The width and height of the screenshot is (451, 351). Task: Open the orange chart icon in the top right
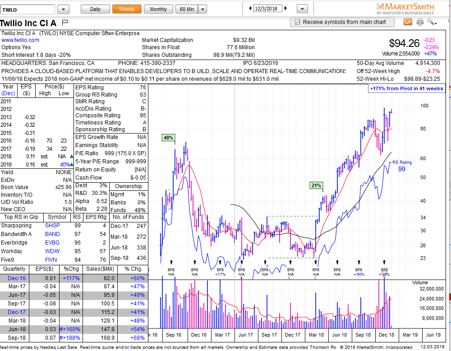pyautogui.click(x=408, y=22)
